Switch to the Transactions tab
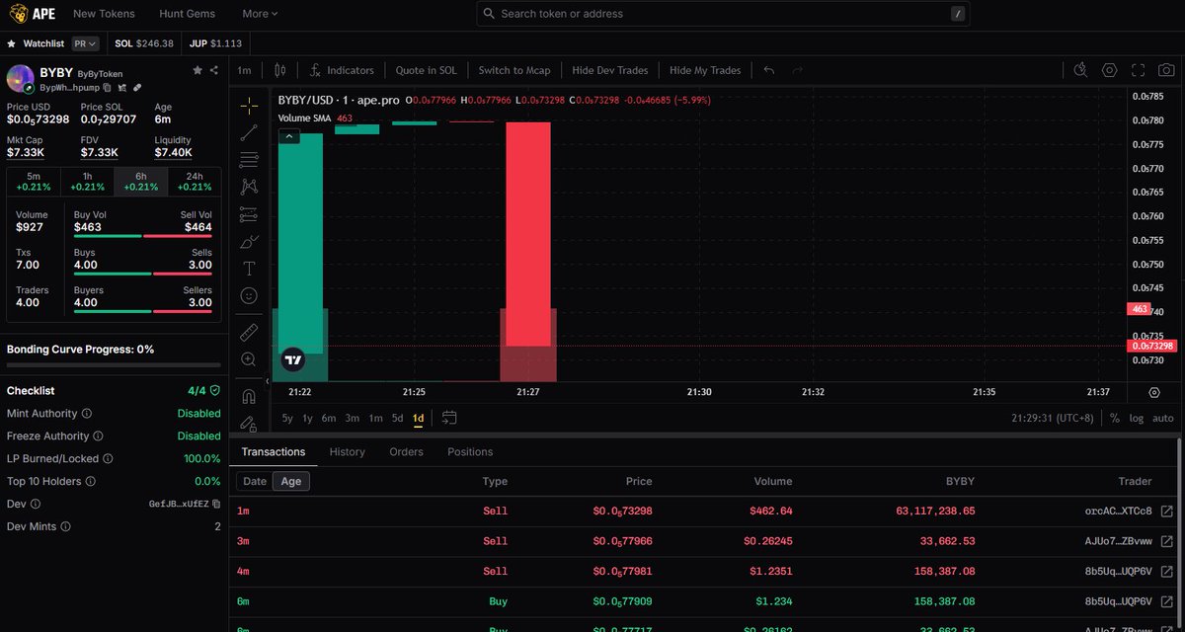1185x632 pixels. tap(274, 451)
